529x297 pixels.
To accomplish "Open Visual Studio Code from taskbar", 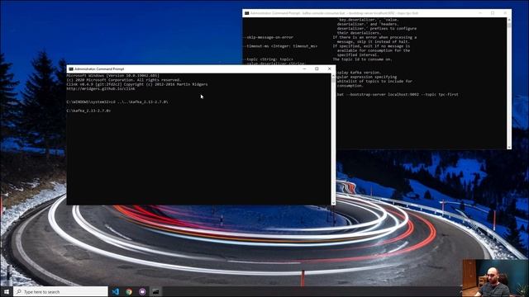I will (x=116, y=291).
